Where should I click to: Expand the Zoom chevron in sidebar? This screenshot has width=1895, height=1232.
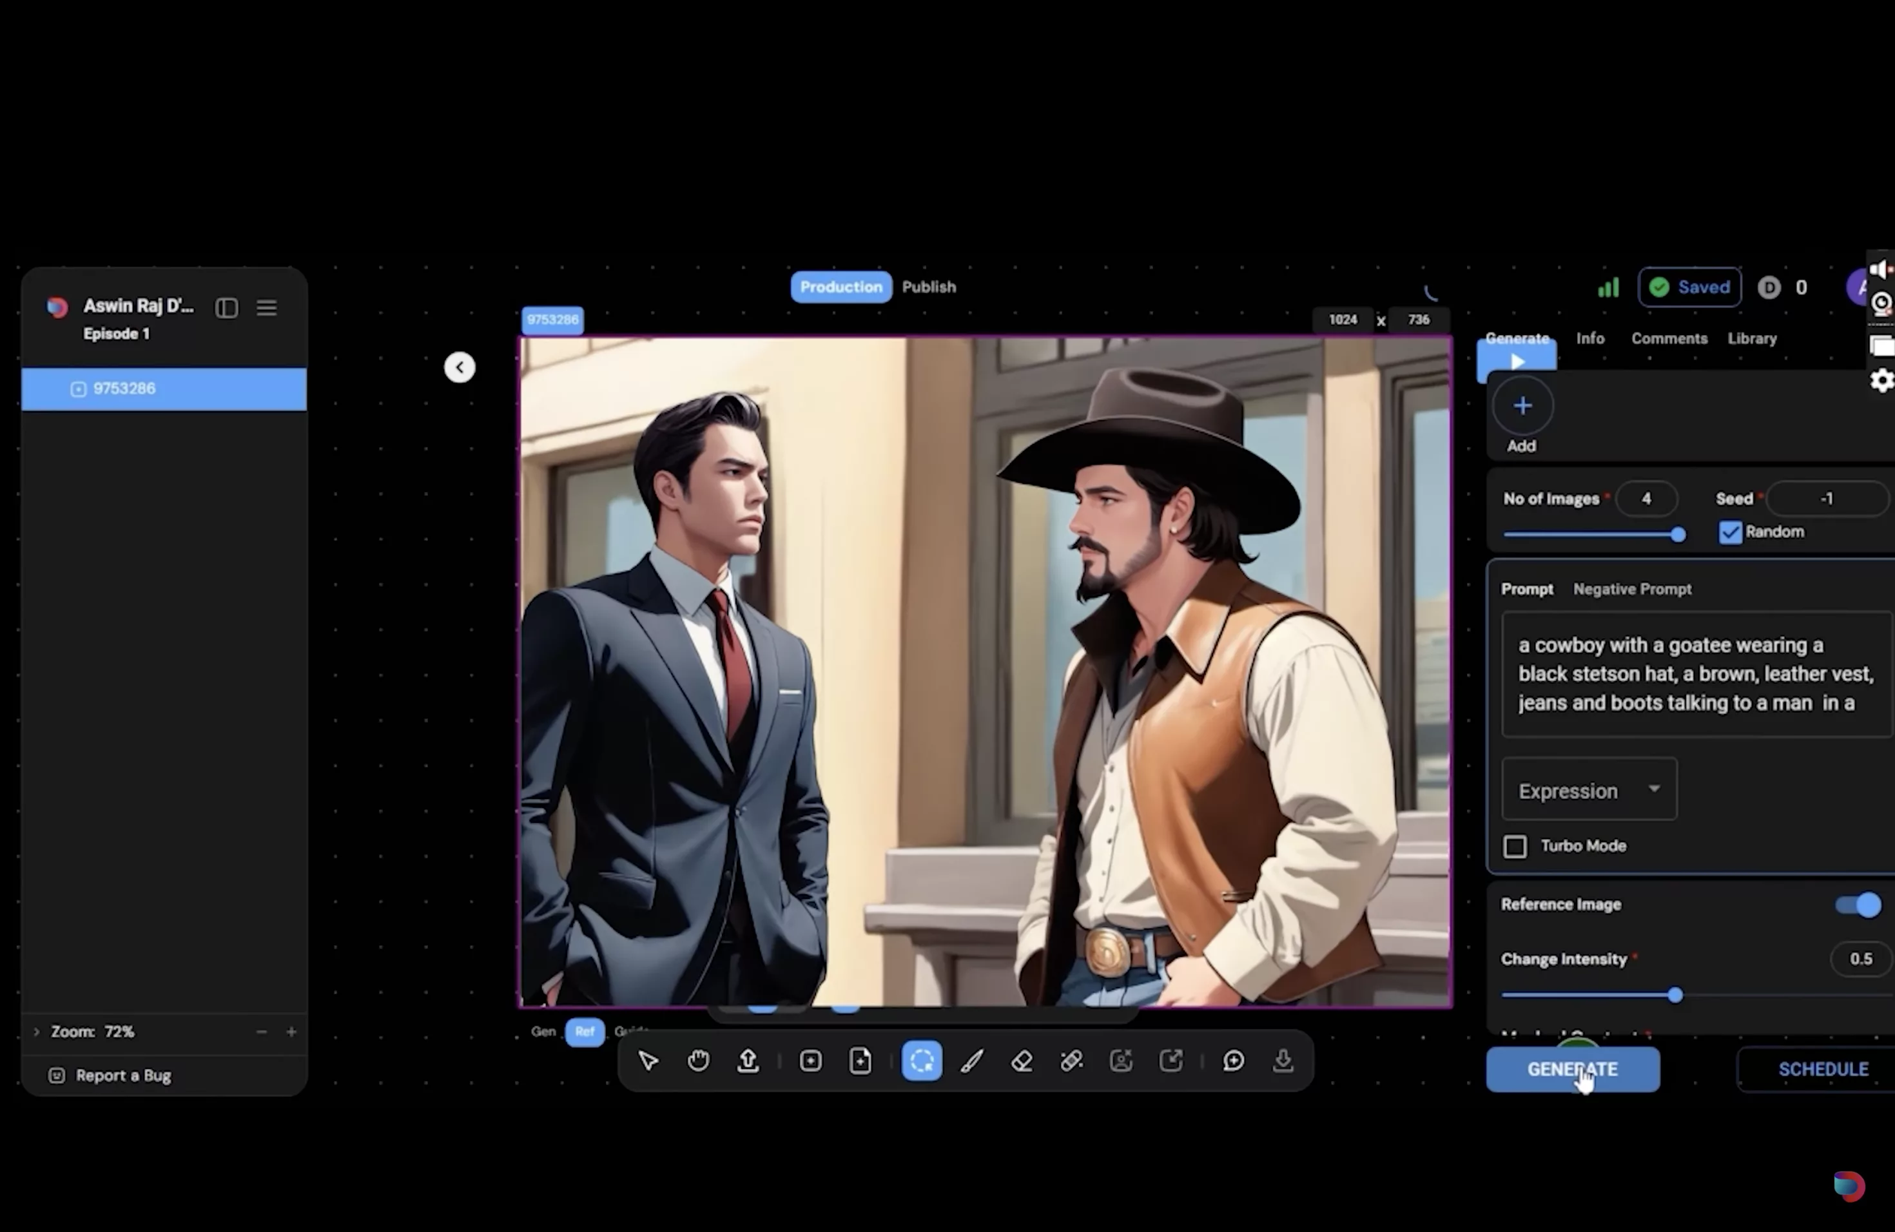click(36, 1032)
